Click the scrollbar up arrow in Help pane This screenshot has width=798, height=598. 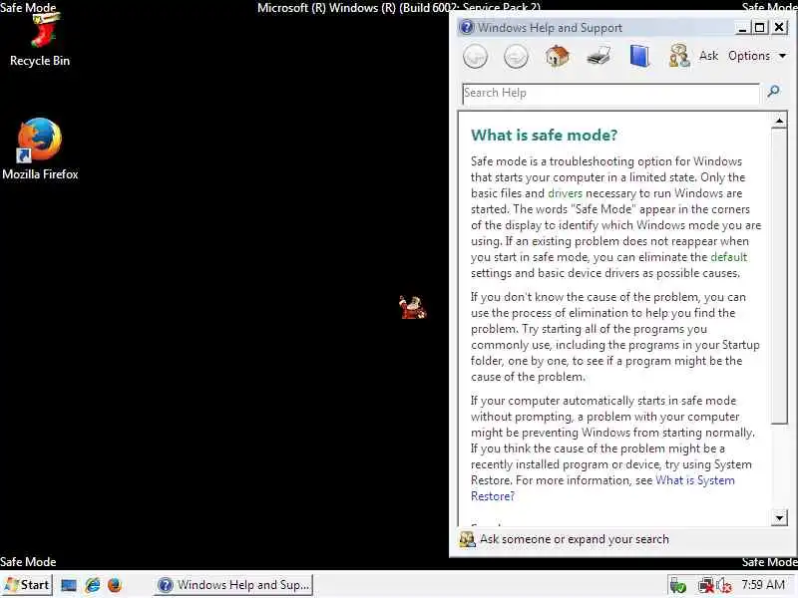[x=779, y=121]
